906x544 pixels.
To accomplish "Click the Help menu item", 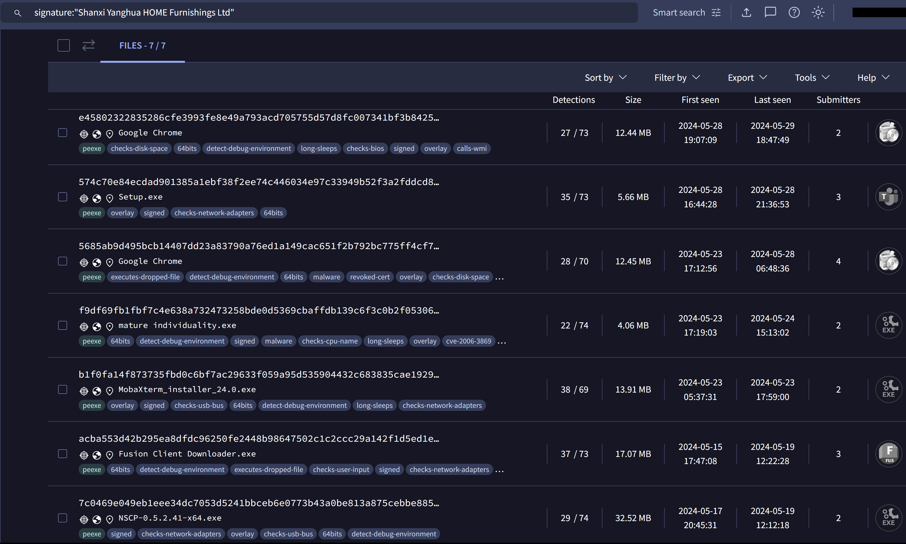I will (x=874, y=77).
